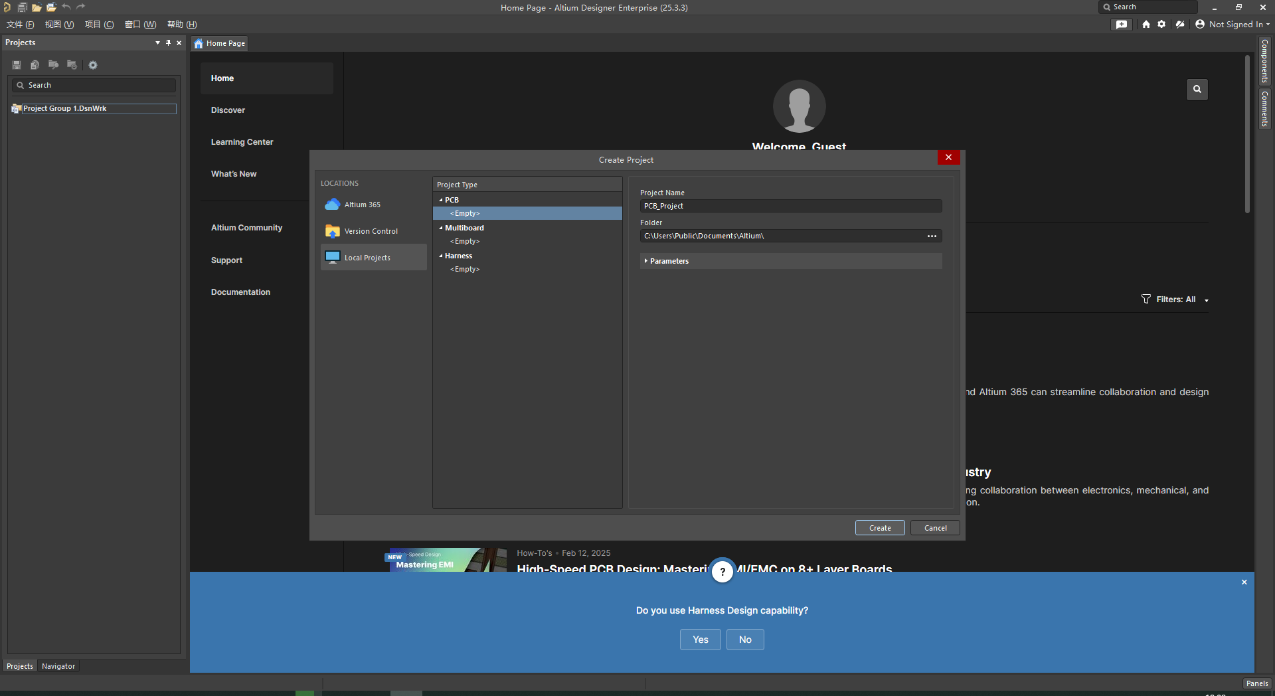The image size is (1275, 696).
Task: Switch to the Navigator tab
Action: click(58, 666)
